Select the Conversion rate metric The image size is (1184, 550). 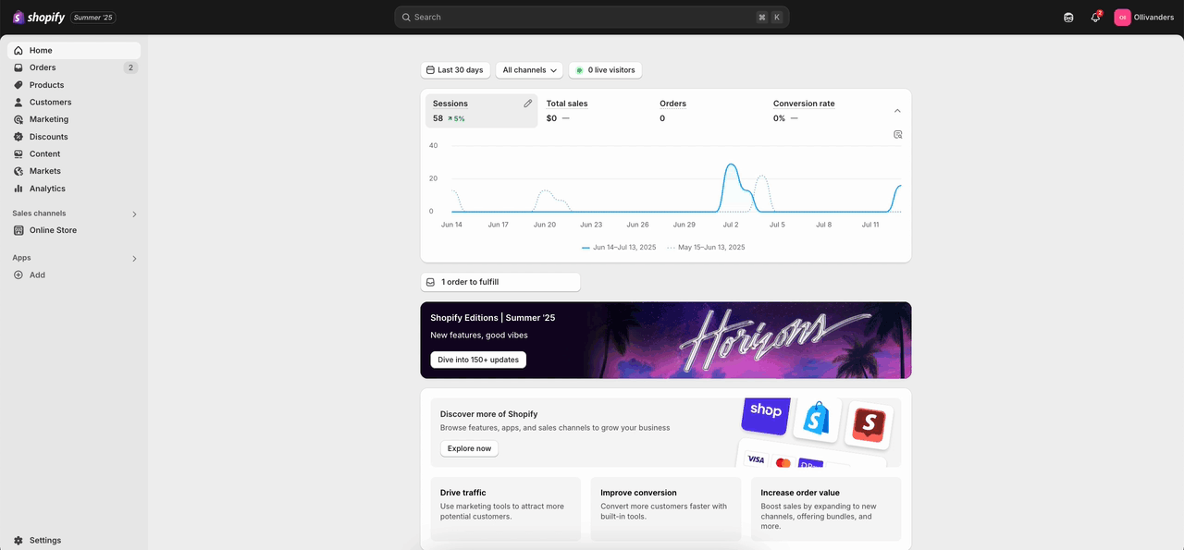[821, 111]
